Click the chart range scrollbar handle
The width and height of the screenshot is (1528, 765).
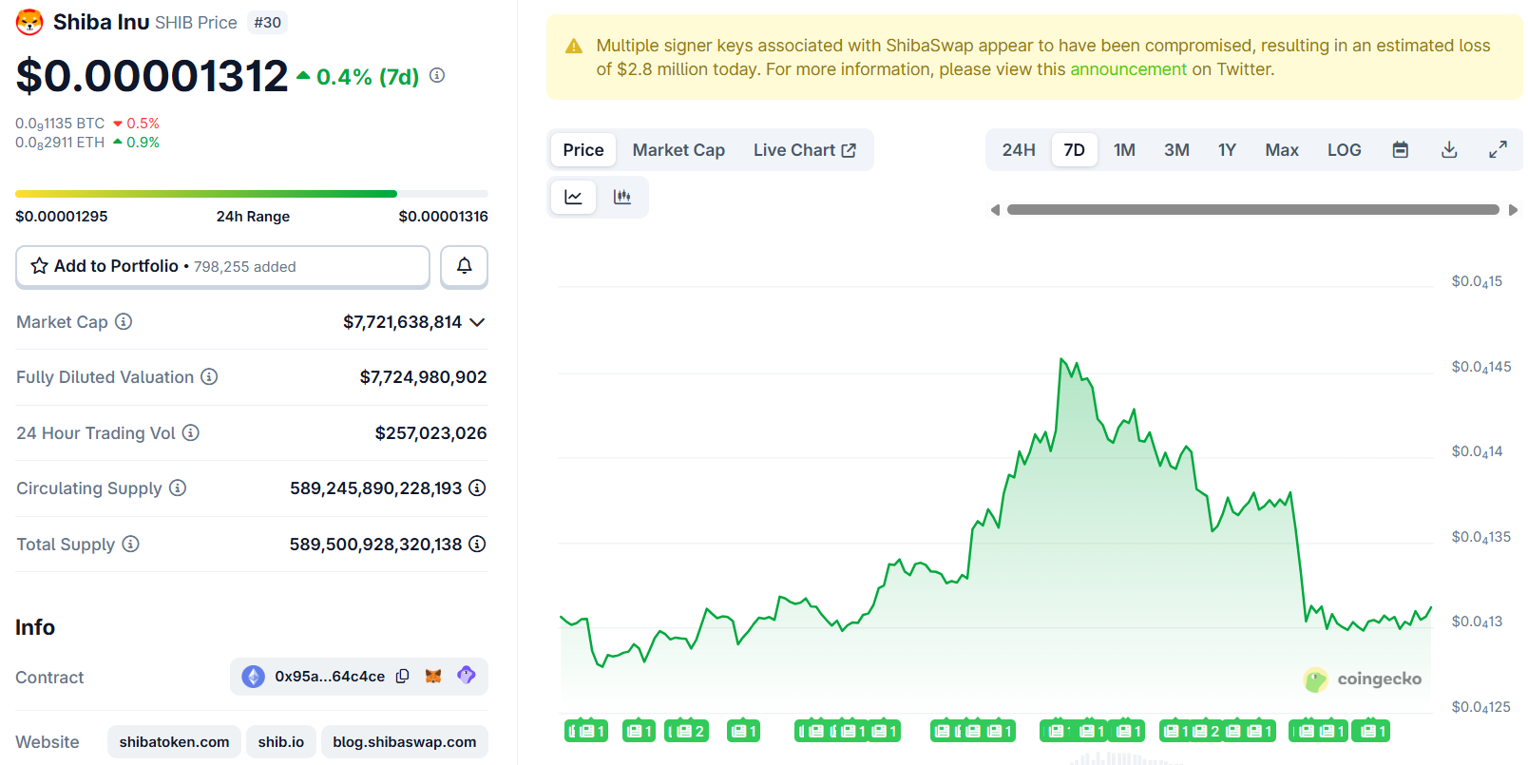[1253, 210]
